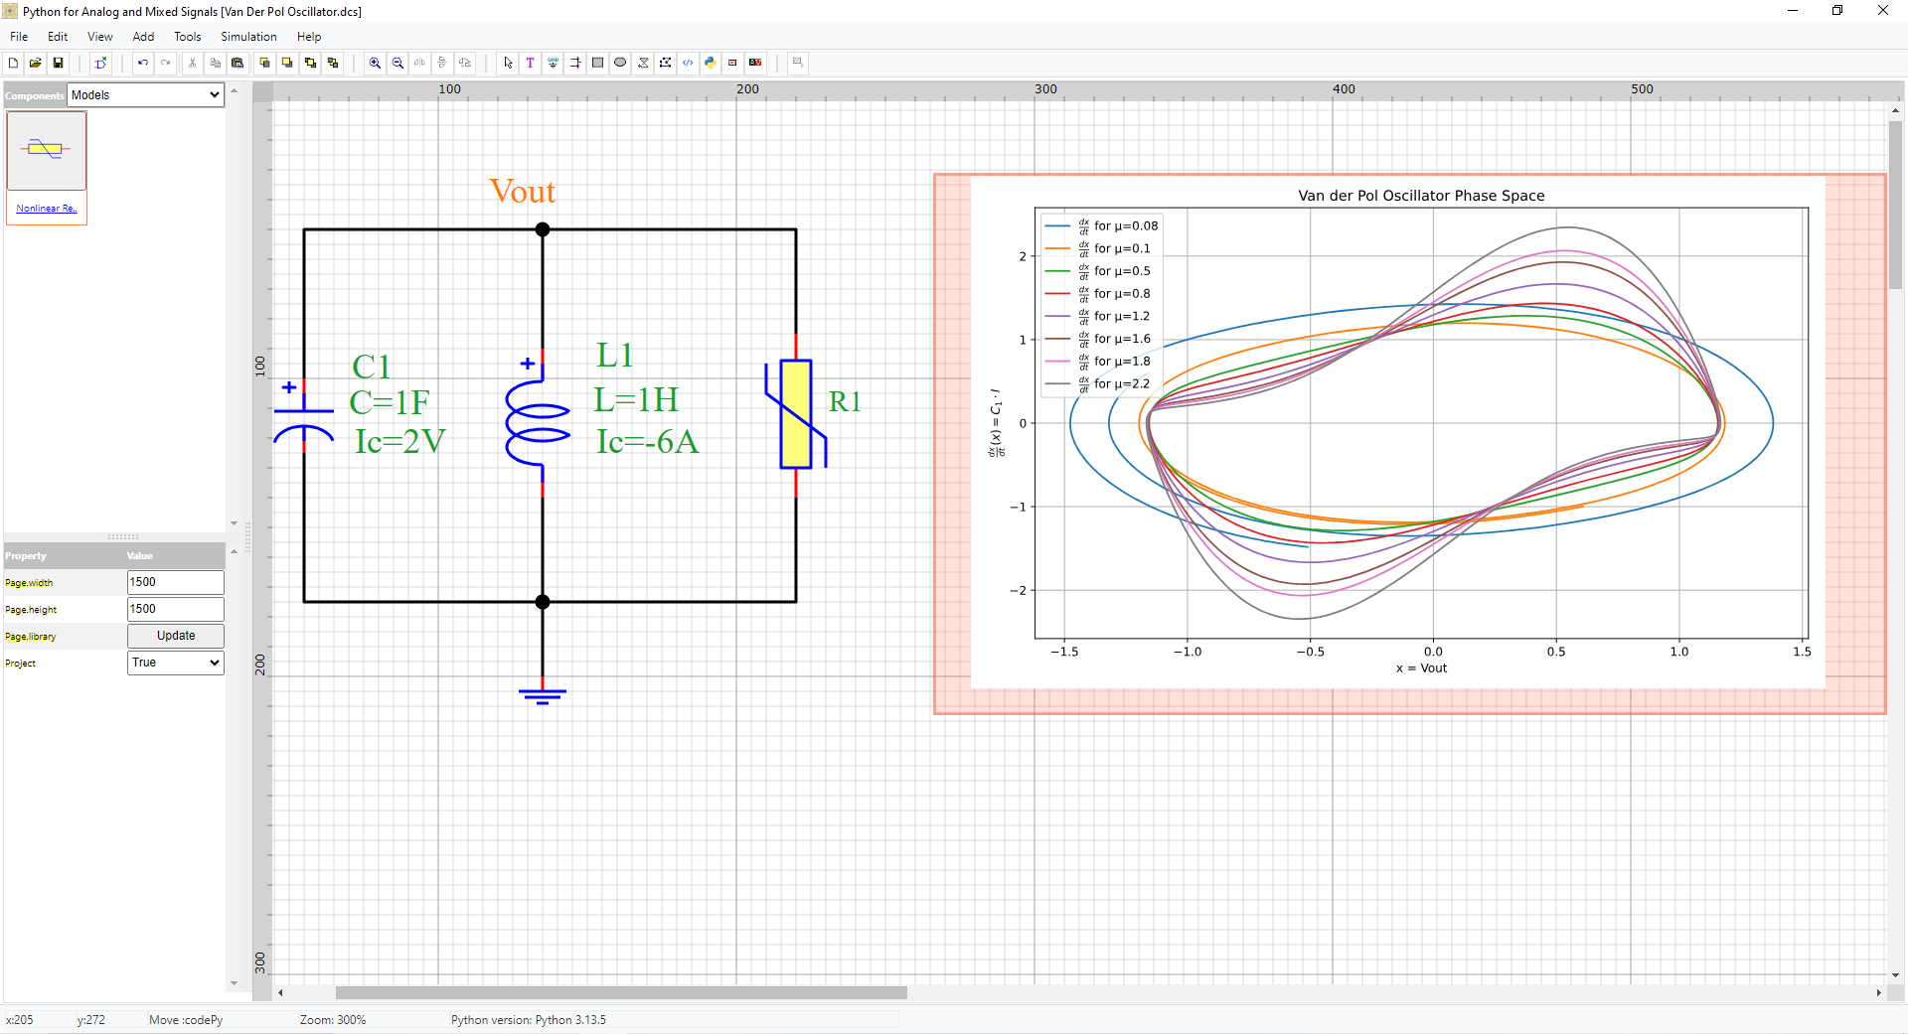Select inductor L1 coil symbol
1908x1034 pixels.
tap(538, 425)
